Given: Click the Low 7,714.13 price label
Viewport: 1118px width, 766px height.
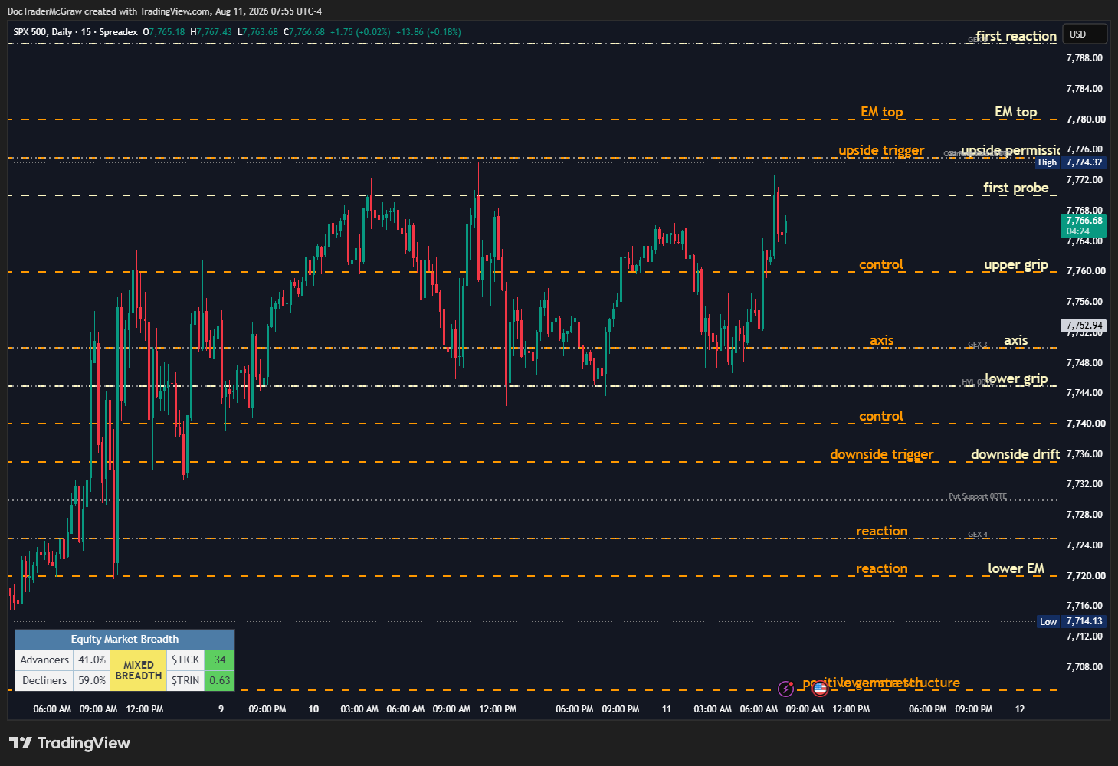Looking at the screenshot, I should [x=1071, y=621].
